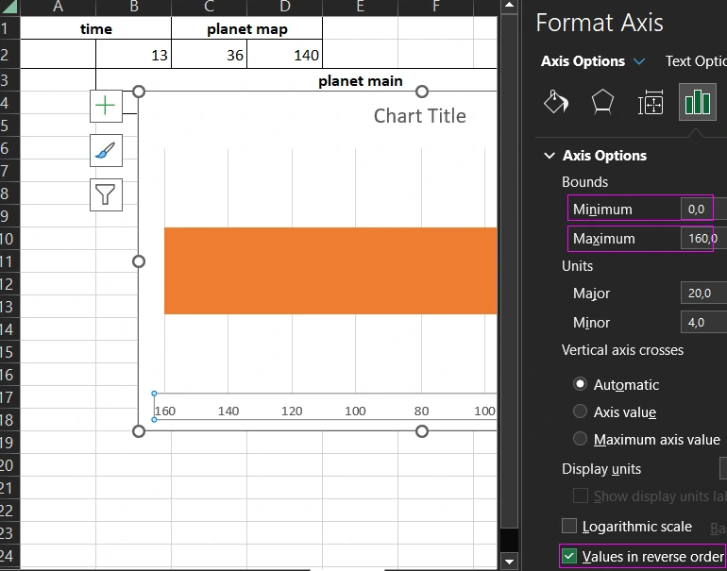Choose Maximum axis value radio button
Screen dimensions: 727x571
point(581,439)
